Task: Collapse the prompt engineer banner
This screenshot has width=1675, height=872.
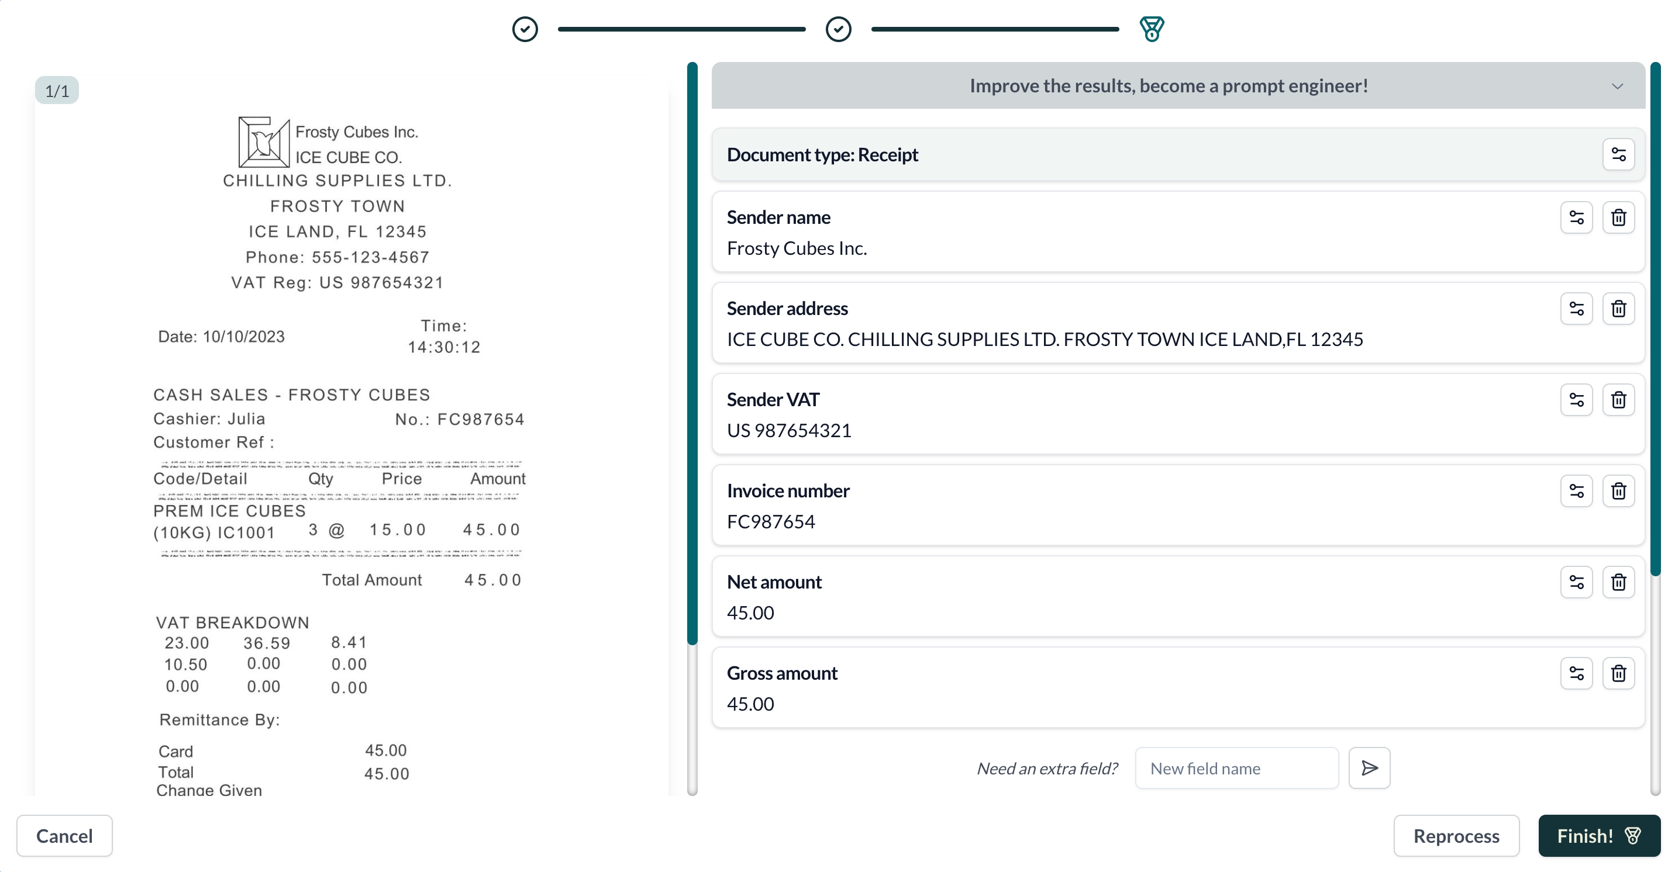Action: click(x=1617, y=86)
